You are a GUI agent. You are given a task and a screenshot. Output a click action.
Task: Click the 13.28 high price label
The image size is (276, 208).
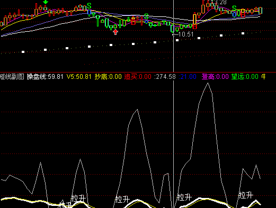(x=219, y=2)
